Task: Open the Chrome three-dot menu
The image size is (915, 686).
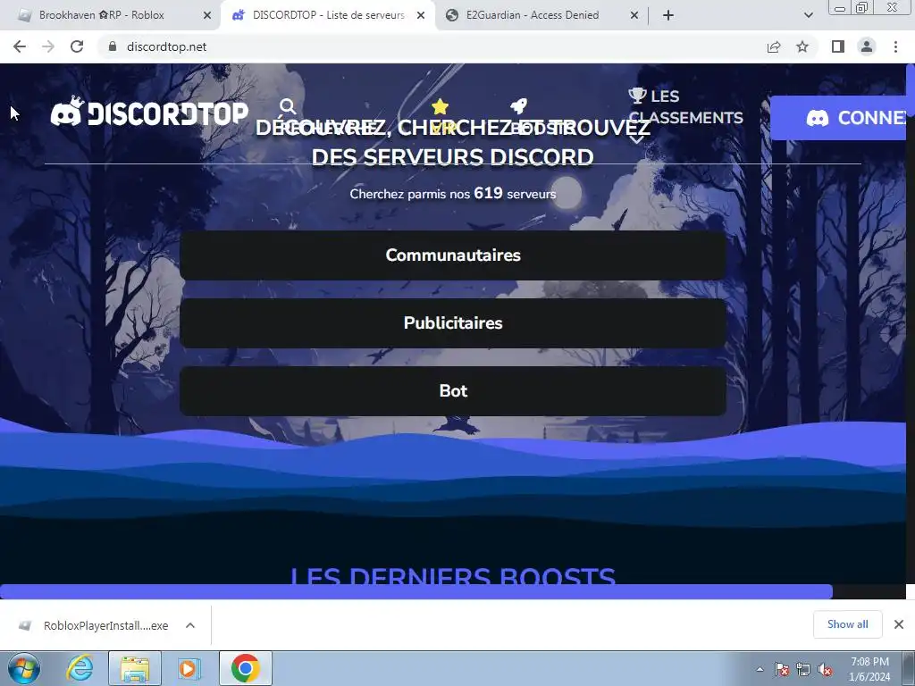Action: pos(895,46)
